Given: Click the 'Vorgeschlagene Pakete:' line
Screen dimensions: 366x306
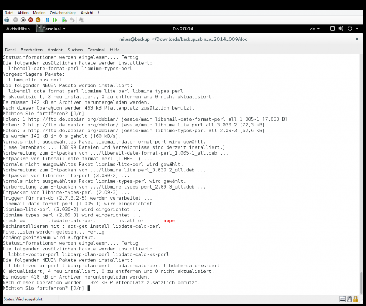Looking at the screenshot, I should [34, 74].
